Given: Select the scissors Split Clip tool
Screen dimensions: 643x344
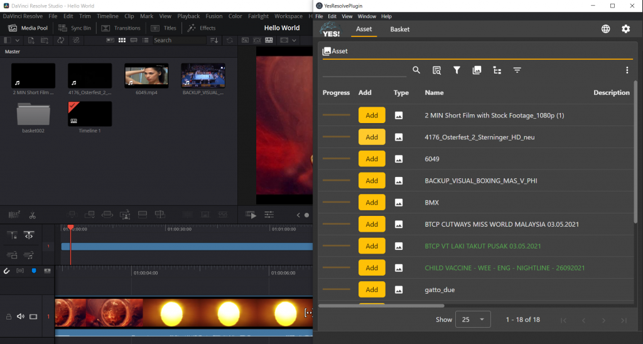Looking at the screenshot, I should [33, 215].
